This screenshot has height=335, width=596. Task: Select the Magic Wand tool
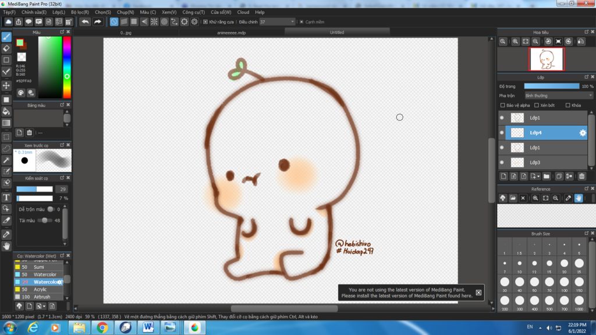point(6,161)
